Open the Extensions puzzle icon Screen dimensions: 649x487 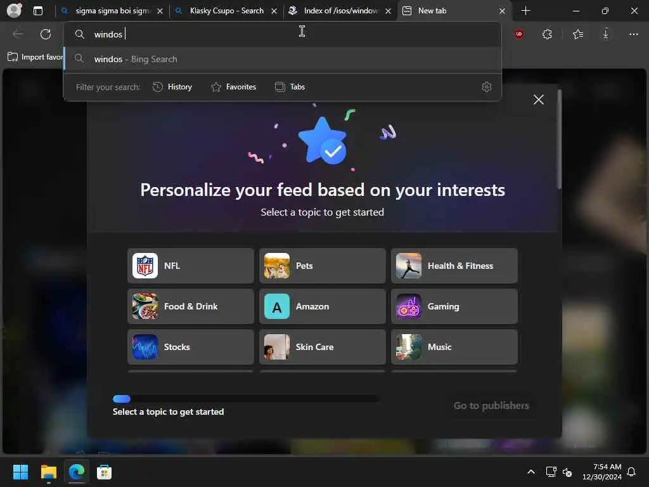pos(547,34)
